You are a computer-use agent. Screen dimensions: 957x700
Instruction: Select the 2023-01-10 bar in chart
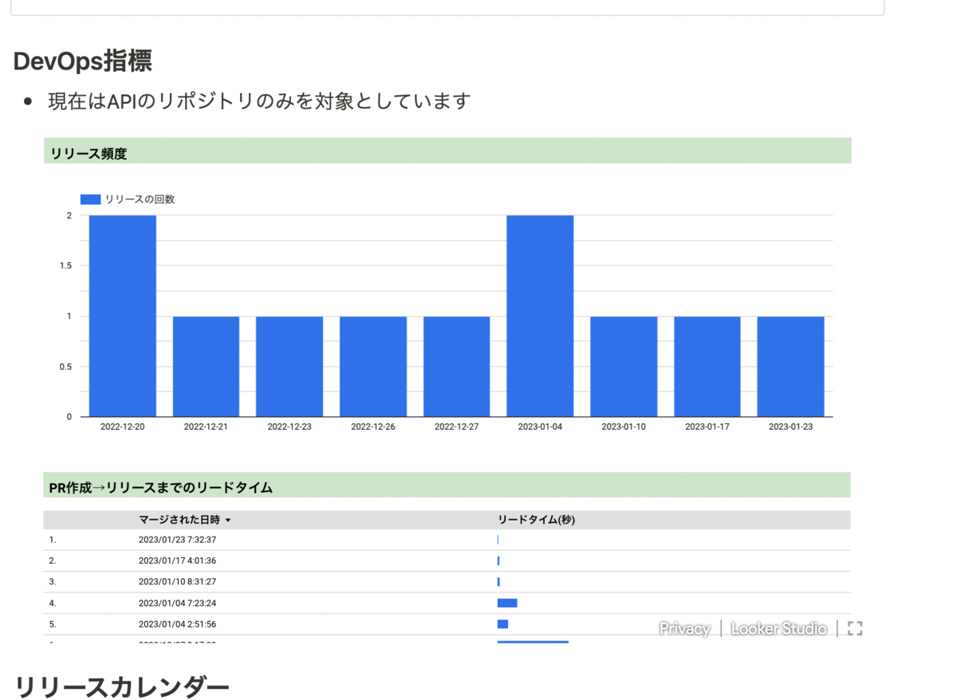(624, 366)
